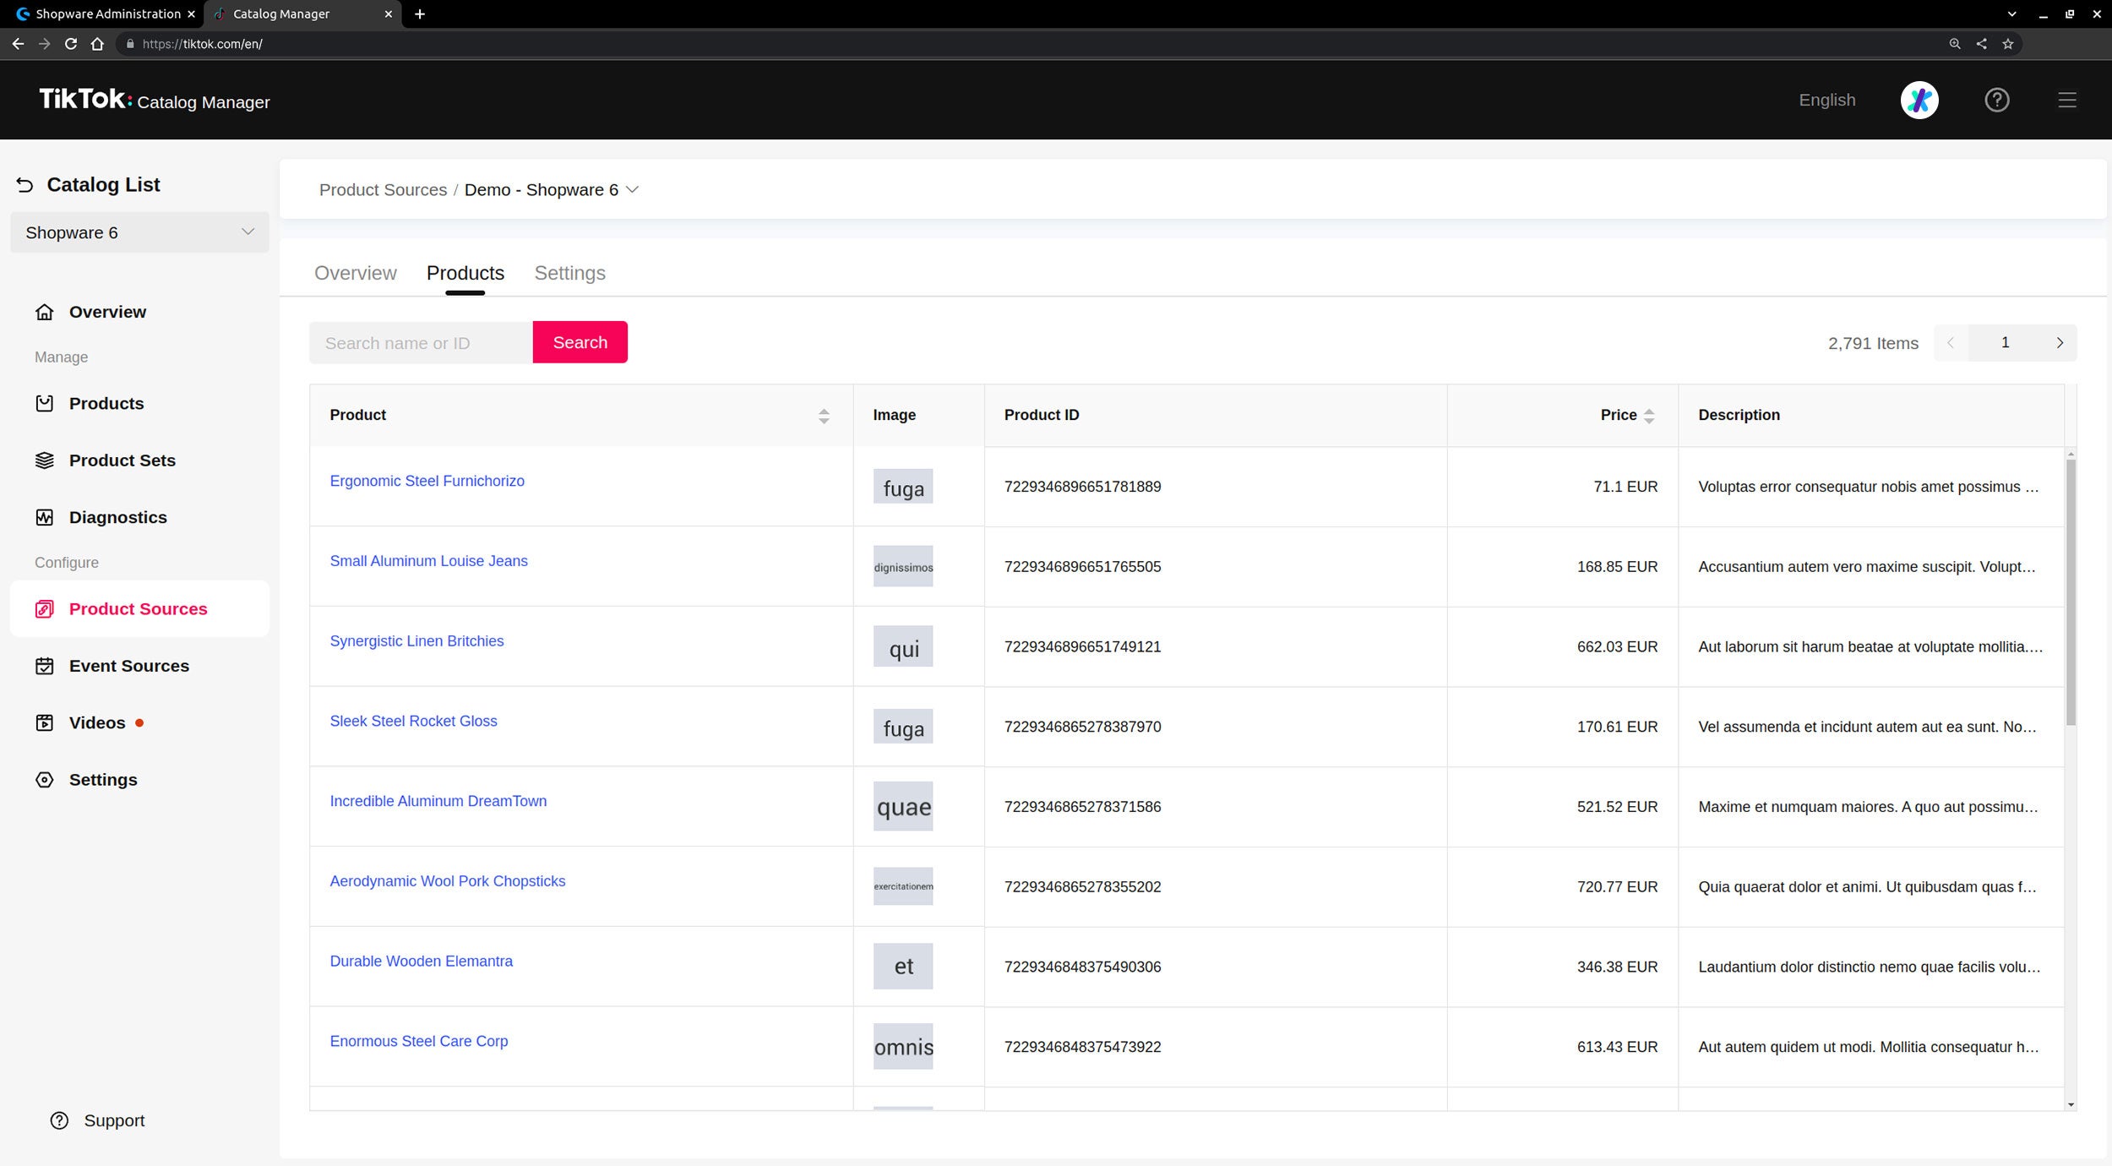This screenshot has height=1166, width=2112.
Task: Open the hamburger menu in header
Action: pos(2067,100)
